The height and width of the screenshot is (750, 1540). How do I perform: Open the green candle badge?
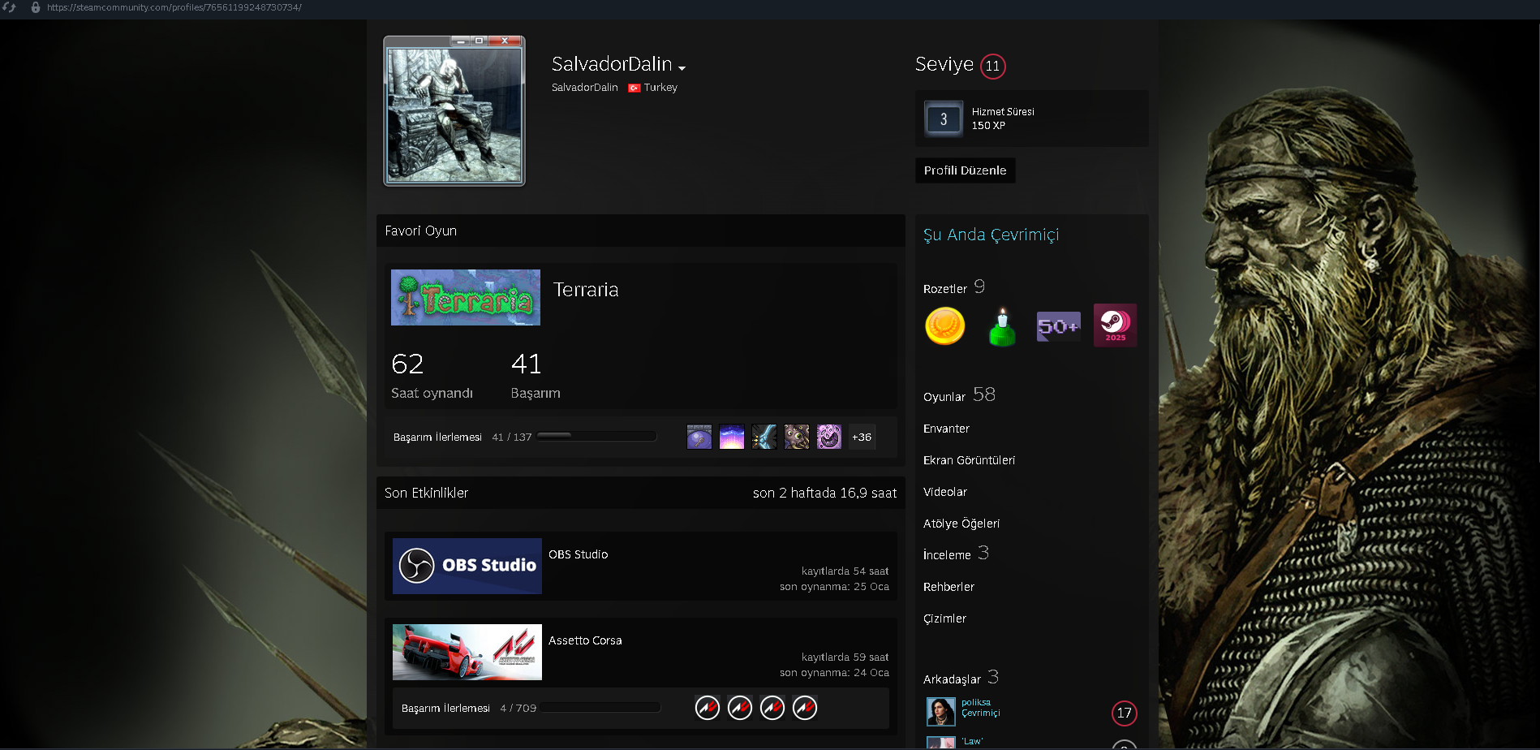[1002, 326]
